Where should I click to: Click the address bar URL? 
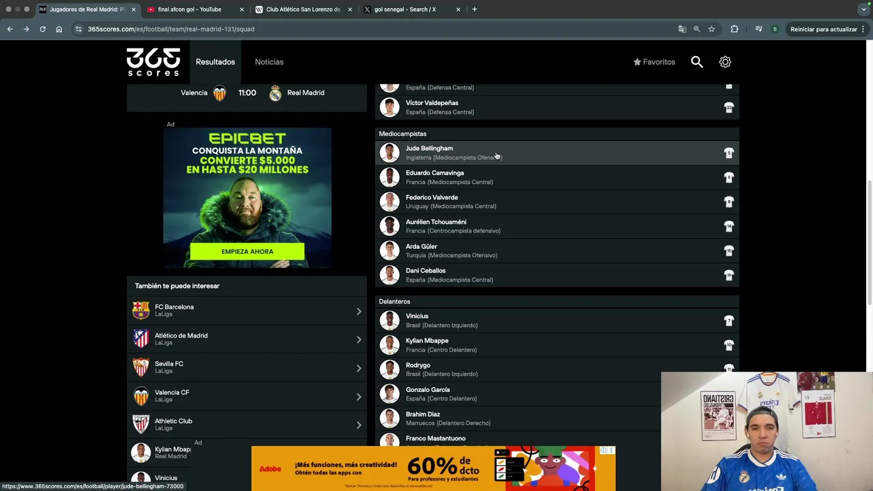click(171, 29)
